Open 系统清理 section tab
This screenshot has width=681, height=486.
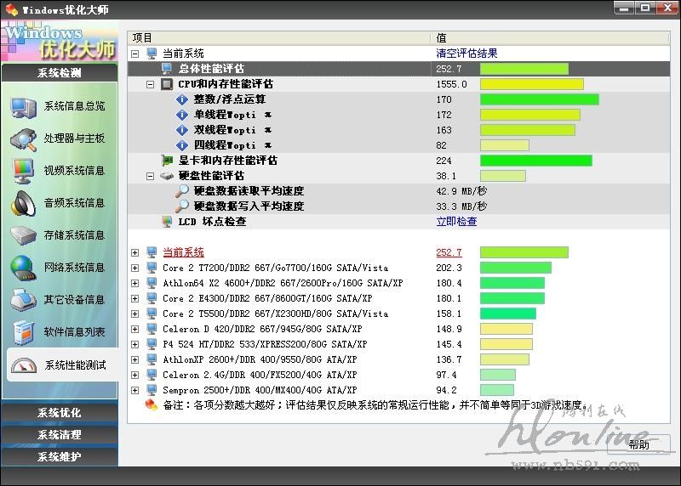click(60, 435)
